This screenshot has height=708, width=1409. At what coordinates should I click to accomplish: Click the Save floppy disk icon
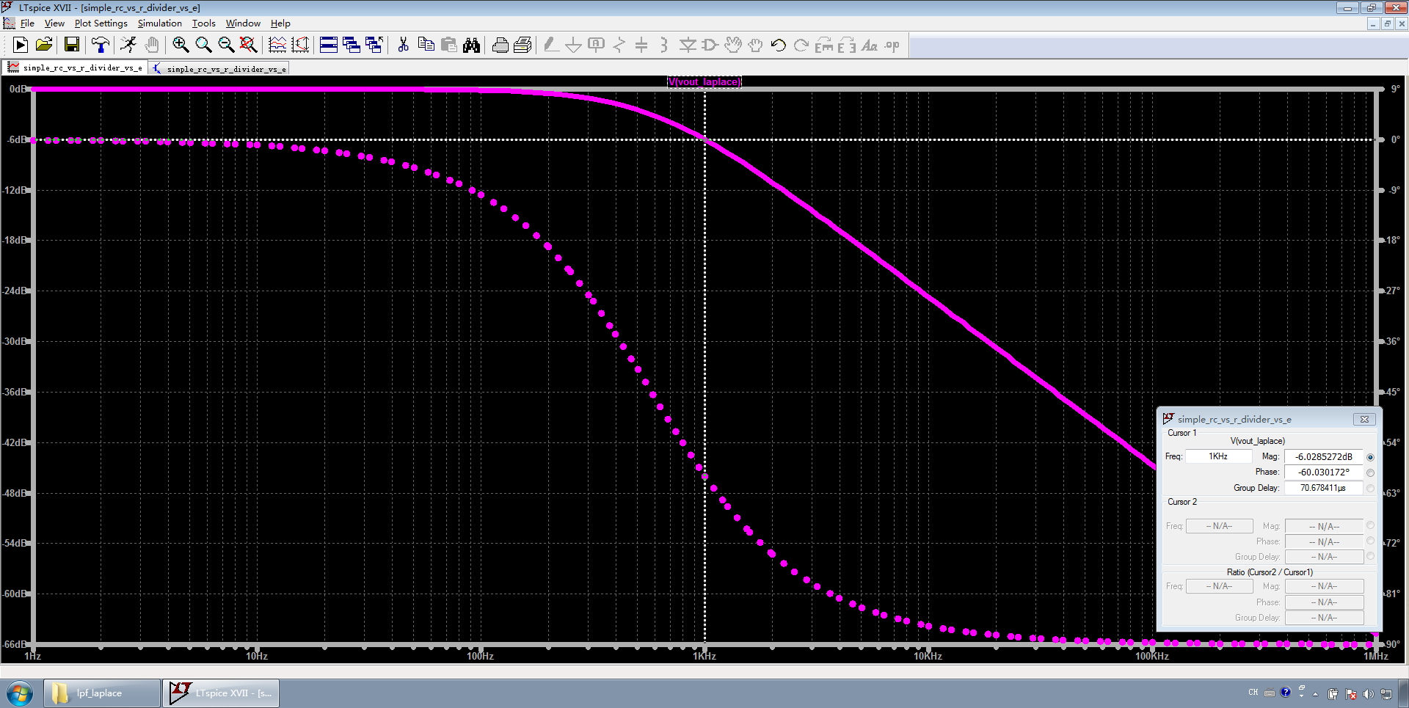pyautogui.click(x=72, y=45)
